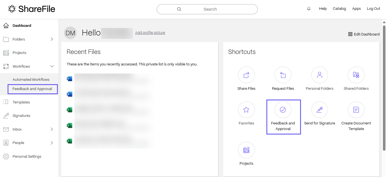Open Automated Workflows submenu item
Viewport: 386px width, 177px height.
pyautogui.click(x=31, y=79)
